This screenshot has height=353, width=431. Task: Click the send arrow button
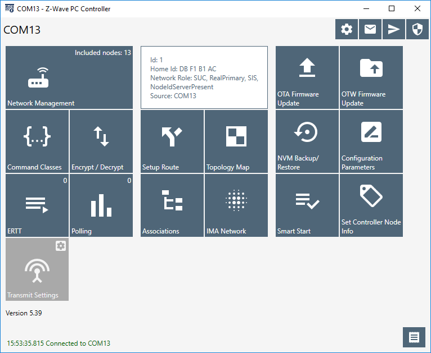click(394, 29)
